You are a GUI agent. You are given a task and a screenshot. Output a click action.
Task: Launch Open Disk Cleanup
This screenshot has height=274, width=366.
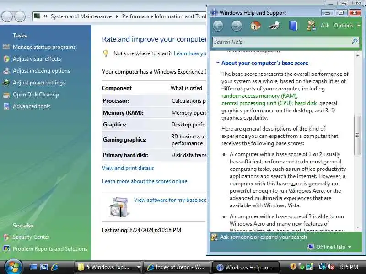pos(36,95)
